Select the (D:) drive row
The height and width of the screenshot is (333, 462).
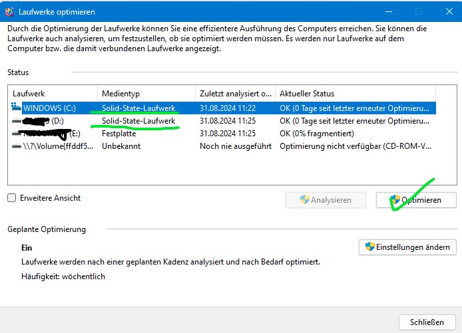coord(224,121)
